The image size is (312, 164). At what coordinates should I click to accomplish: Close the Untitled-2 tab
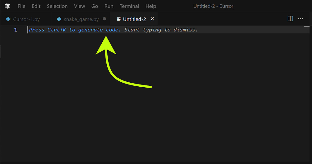(152, 19)
